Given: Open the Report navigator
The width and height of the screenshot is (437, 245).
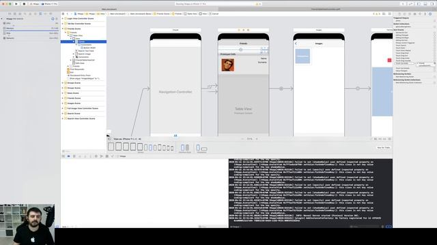Looking at the screenshot, I should tap(51, 14).
